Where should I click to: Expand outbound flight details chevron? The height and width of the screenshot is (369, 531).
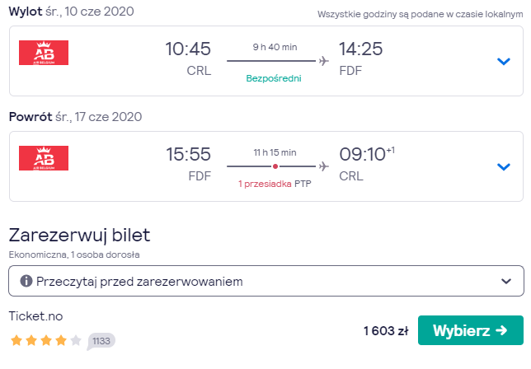(x=503, y=61)
